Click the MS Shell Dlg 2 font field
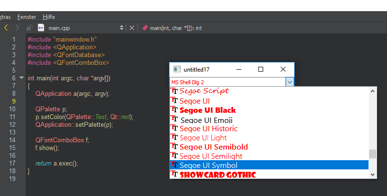387x196 pixels. pyautogui.click(x=227, y=82)
